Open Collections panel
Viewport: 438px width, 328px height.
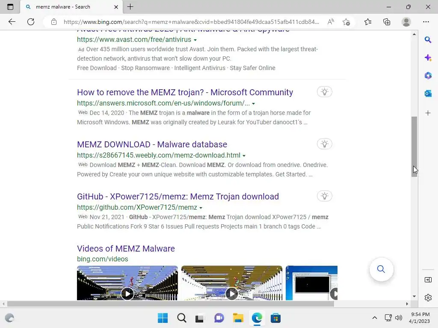point(387,22)
